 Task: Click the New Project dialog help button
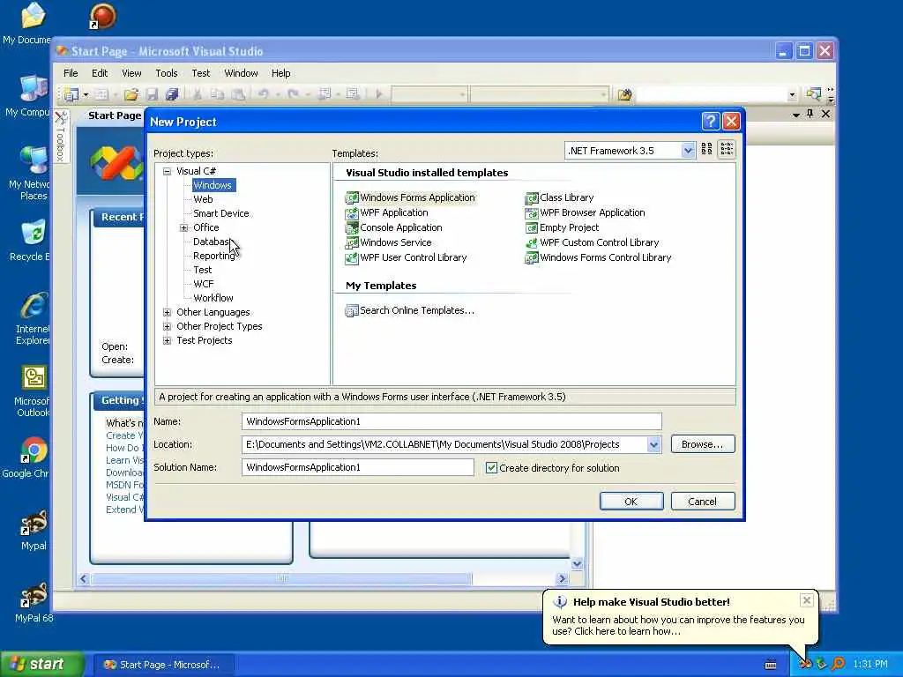click(710, 122)
